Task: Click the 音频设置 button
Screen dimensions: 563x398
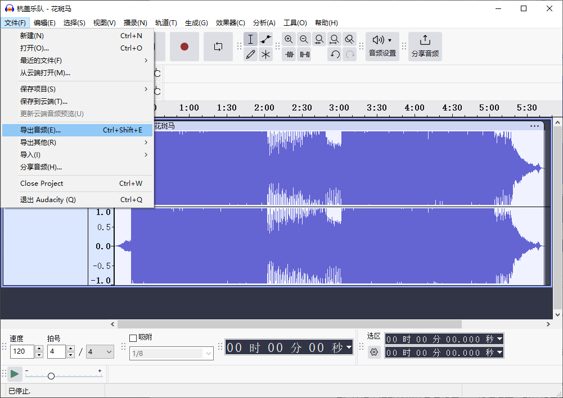Action: [x=382, y=47]
